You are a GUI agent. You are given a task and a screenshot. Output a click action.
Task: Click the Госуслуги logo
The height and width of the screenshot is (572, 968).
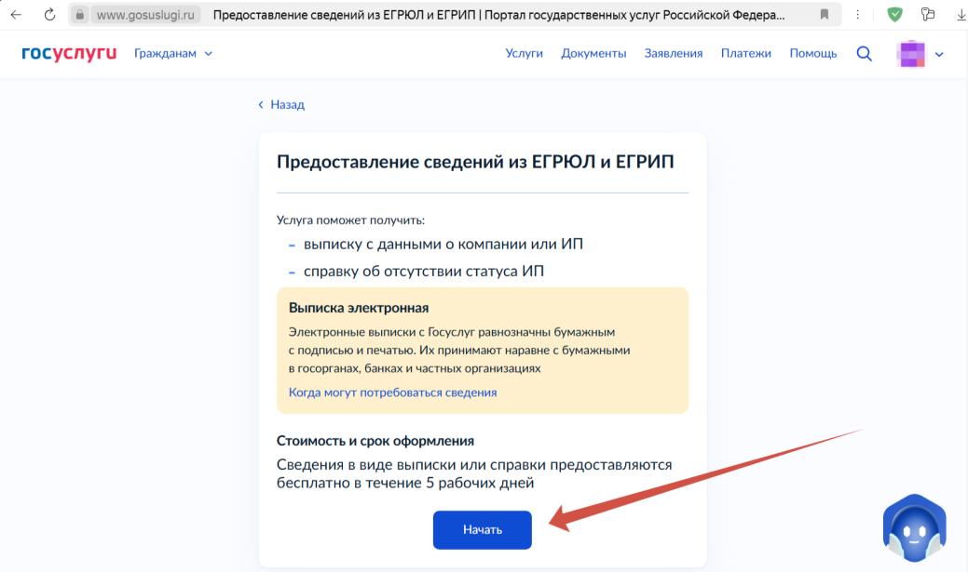pos(69,53)
